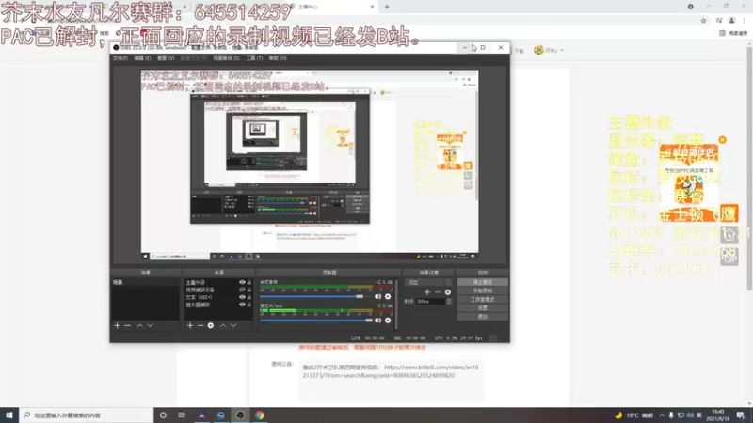Open the transition properties gear
Screen dimensions: 753x423
pyautogui.click(x=448, y=292)
